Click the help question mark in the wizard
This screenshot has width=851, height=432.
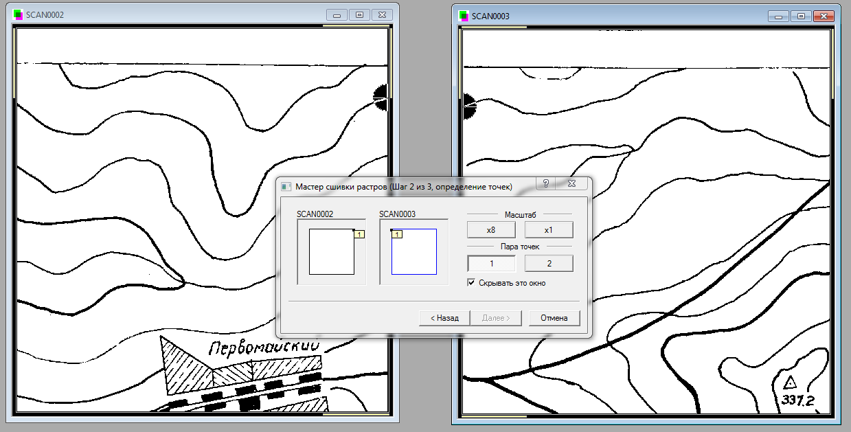545,184
